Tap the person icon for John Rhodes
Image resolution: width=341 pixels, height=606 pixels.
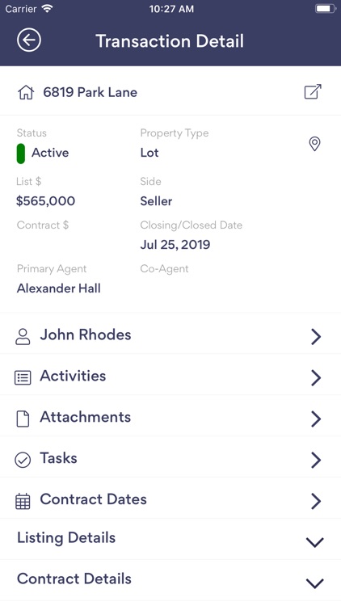23,336
